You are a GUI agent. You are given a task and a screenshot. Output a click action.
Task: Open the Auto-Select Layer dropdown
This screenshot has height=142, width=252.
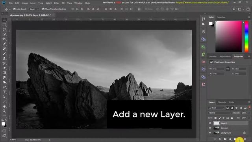(x=34, y=9)
